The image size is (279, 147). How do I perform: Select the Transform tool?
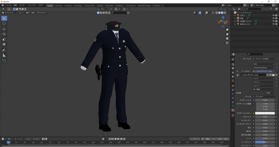tap(4, 44)
